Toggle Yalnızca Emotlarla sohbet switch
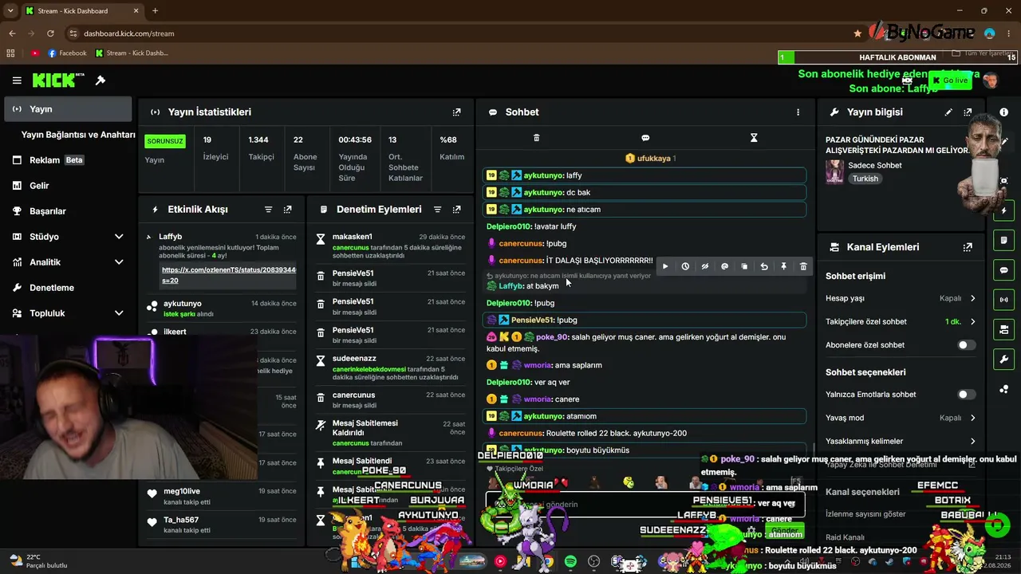Viewport: 1021px width, 574px height. tap(965, 395)
